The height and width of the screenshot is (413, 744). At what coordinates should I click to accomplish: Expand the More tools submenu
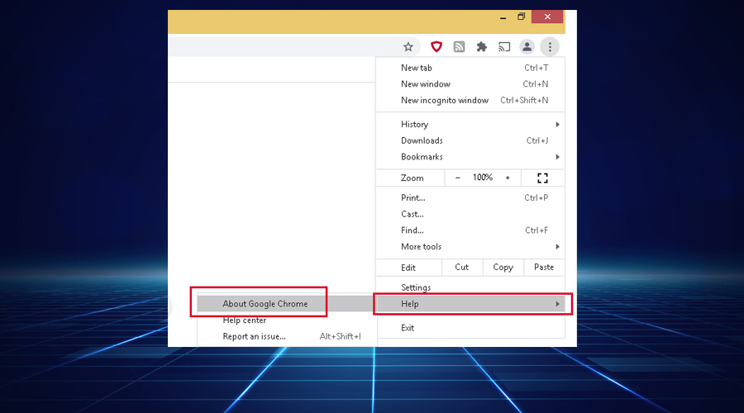(470, 247)
